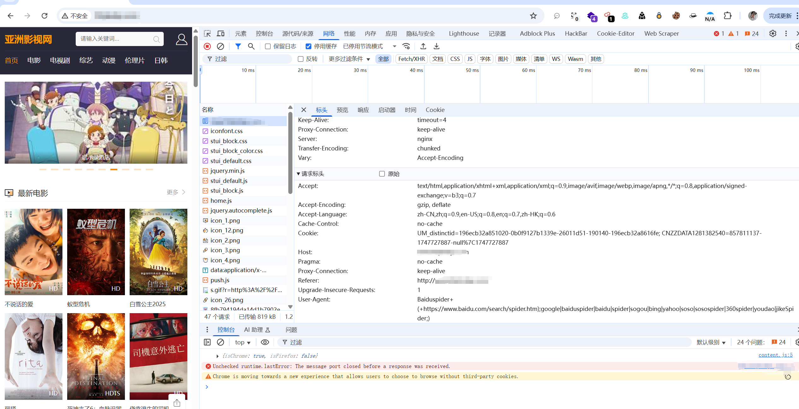The width and height of the screenshot is (799, 409).
Task: Toggle device toolbar icon in DevTools
Action: pos(220,33)
